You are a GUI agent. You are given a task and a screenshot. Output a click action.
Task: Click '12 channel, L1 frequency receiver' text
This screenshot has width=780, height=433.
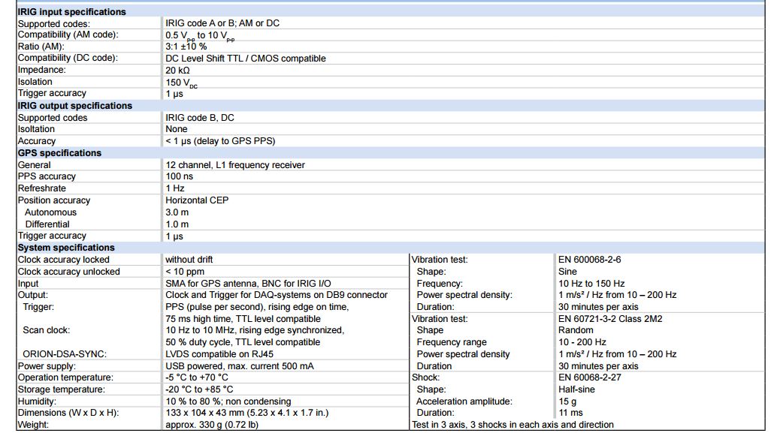(x=235, y=165)
